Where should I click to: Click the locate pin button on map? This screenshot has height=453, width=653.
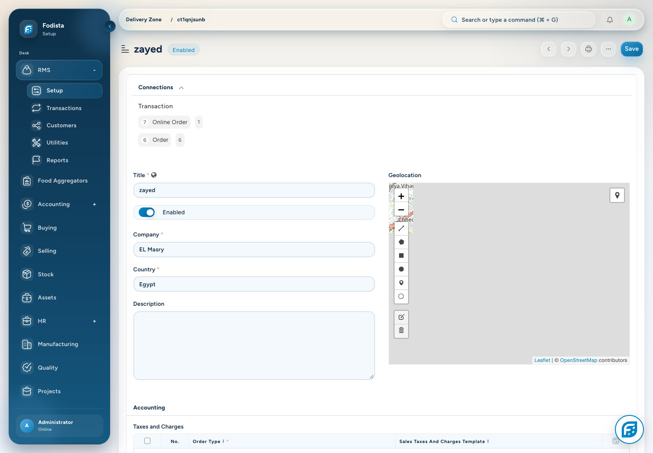617,195
